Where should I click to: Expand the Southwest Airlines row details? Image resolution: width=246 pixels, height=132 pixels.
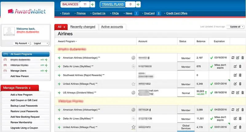coord(59,75)
